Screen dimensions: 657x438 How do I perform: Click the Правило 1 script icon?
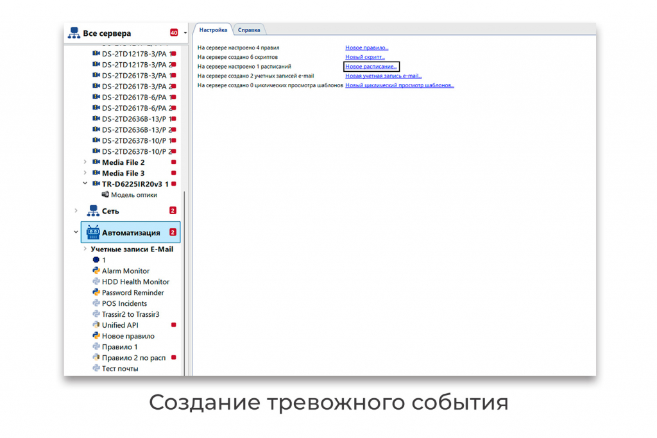(96, 347)
